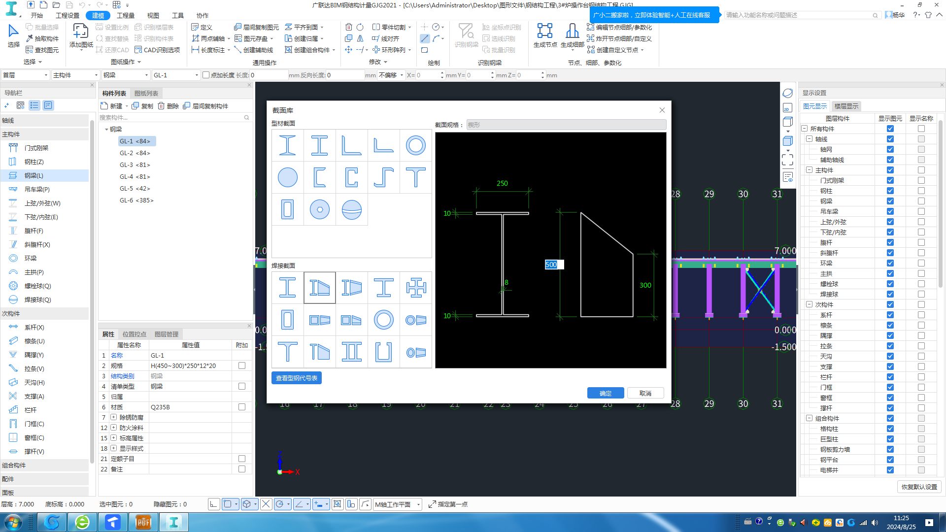This screenshot has width=946, height=532.
Task: Select the straight line draw tool
Action: 425,38
